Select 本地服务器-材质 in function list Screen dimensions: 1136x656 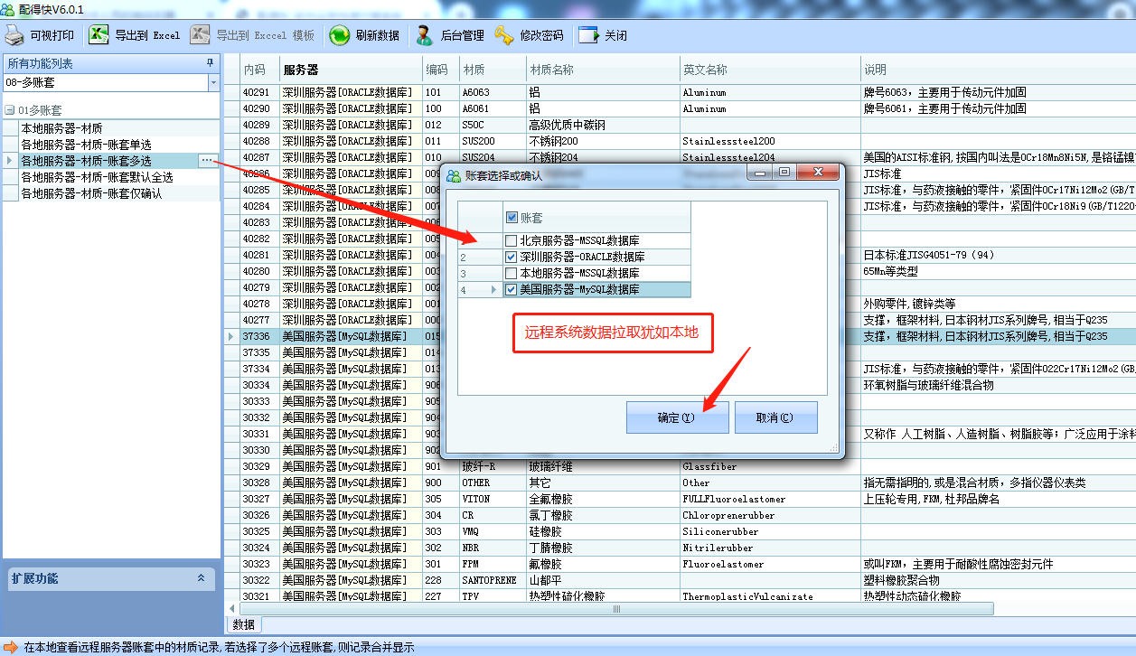pos(61,128)
